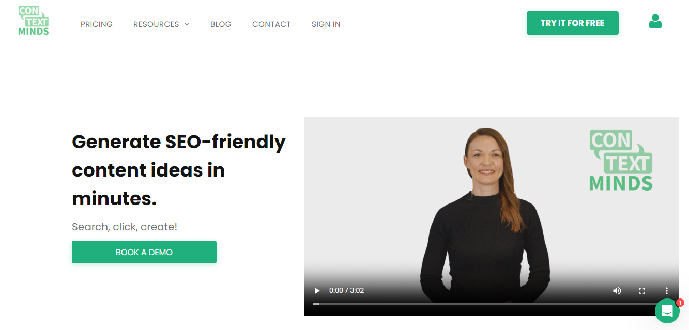Go to the Pricing page
The image size is (689, 330).
tap(97, 24)
